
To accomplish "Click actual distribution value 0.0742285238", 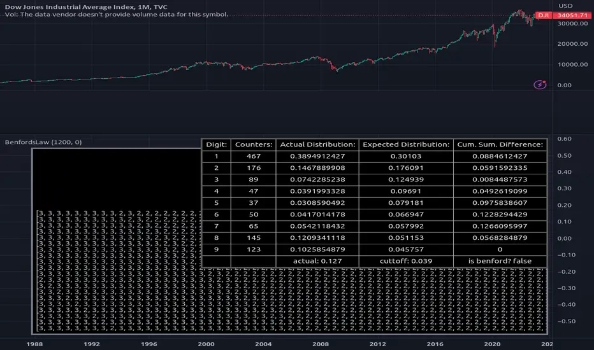I will click(317, 179).
